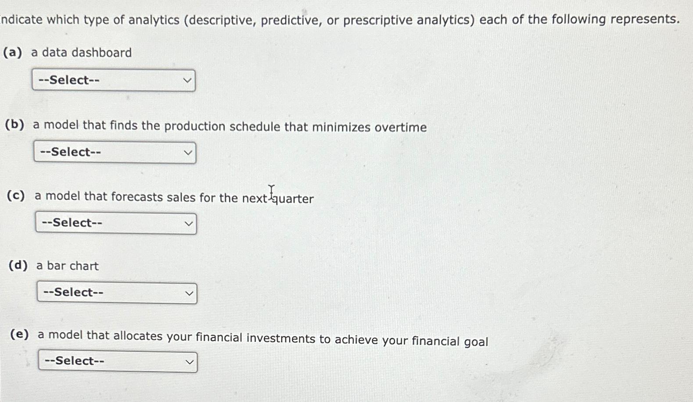This screenshot has width=693, height=402.
Task: Click the chevron arrow under question (b)
Action: tap(188, 152)
